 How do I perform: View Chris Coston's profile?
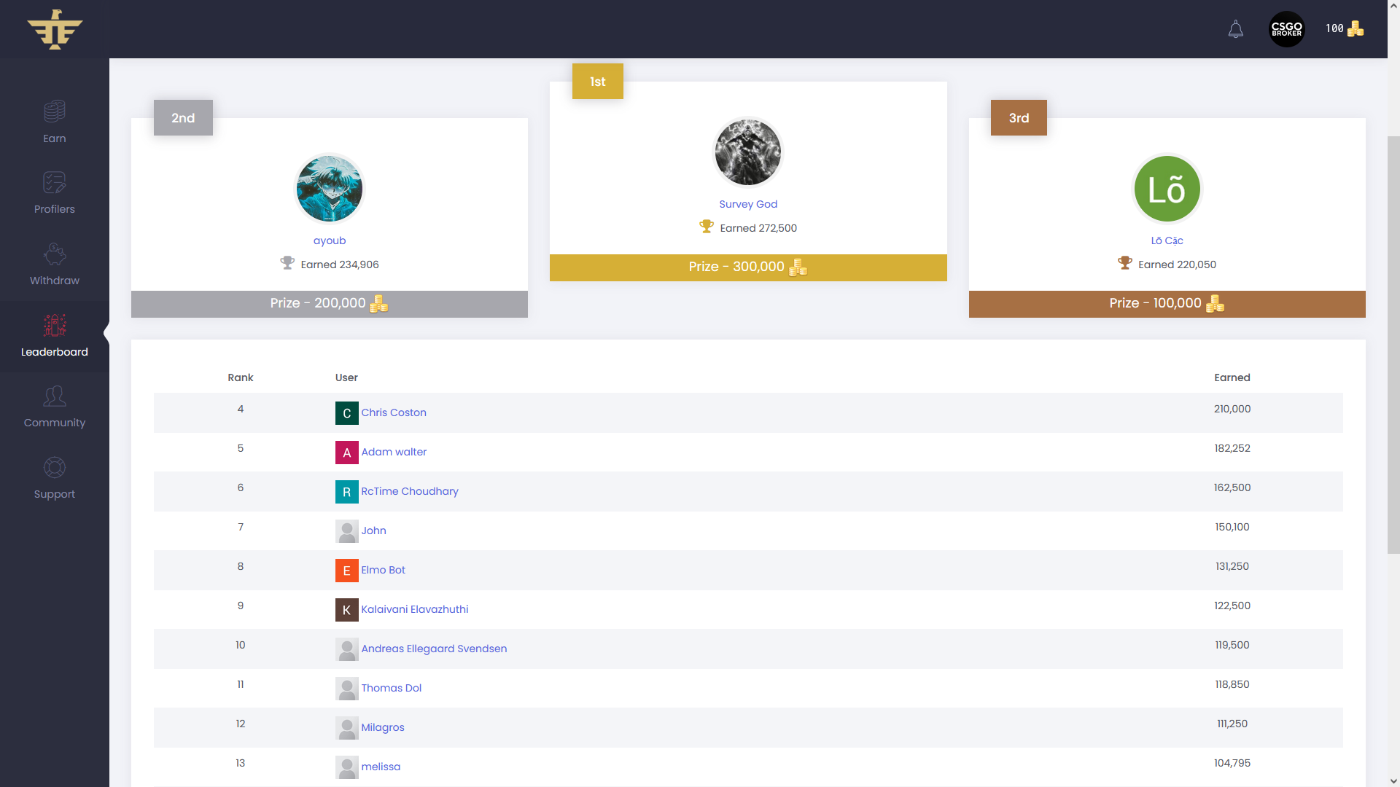[394, 412]
